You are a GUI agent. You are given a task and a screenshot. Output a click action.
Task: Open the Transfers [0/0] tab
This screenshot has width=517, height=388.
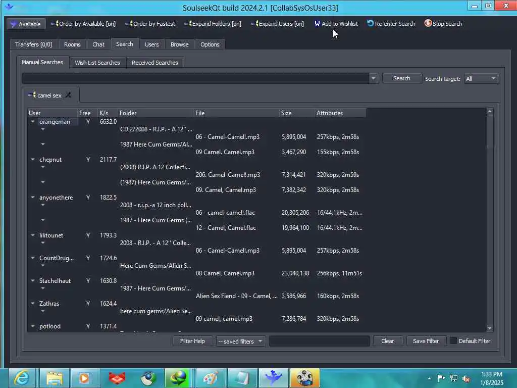[33, 44]
